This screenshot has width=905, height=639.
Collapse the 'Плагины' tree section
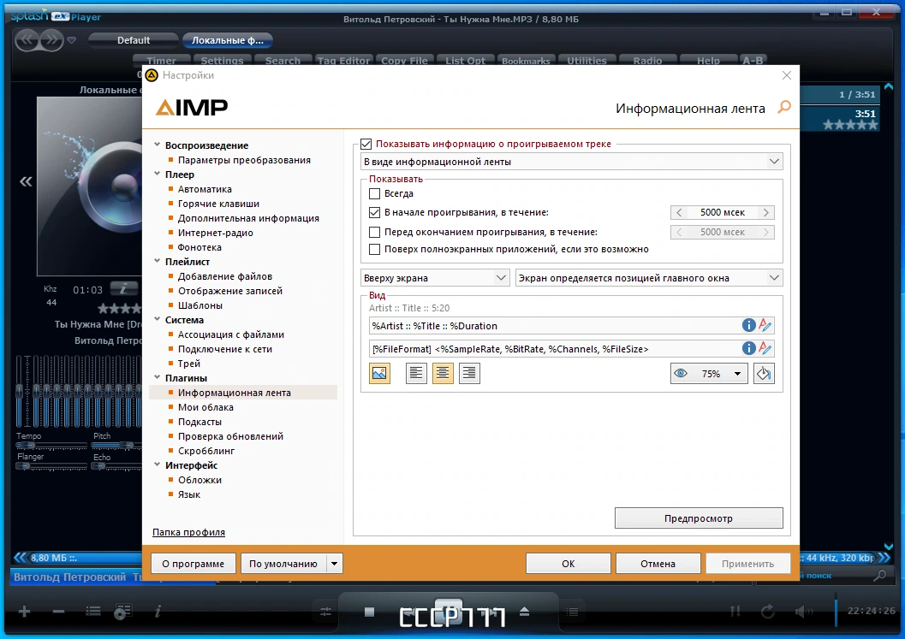157,377
